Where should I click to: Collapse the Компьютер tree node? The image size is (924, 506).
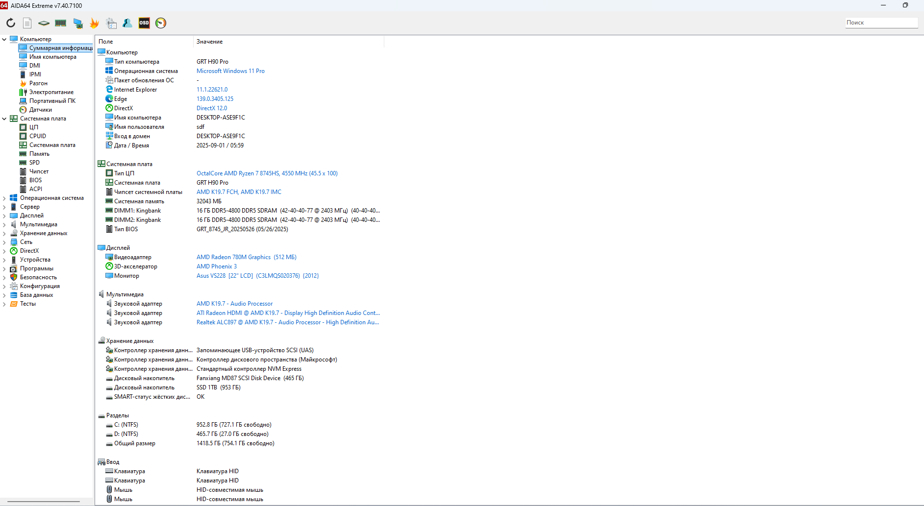pos(4,39)
